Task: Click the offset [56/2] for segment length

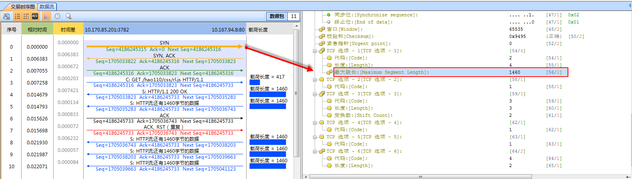Action: (554, 72)
